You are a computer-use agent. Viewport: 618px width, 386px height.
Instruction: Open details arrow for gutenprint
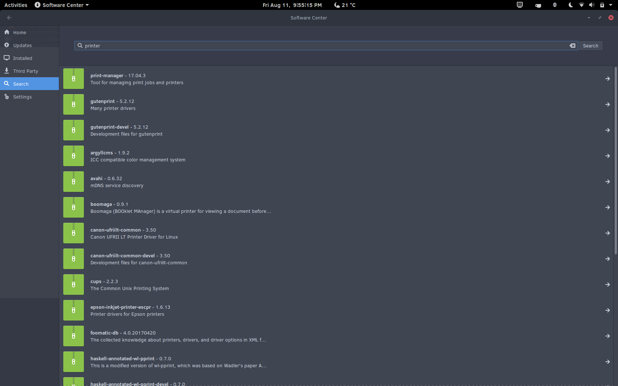[x=607, y=104]
